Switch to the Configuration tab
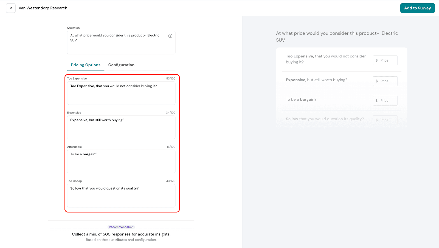This screenshot has height=248, width=439. click(x=121, y=65)
